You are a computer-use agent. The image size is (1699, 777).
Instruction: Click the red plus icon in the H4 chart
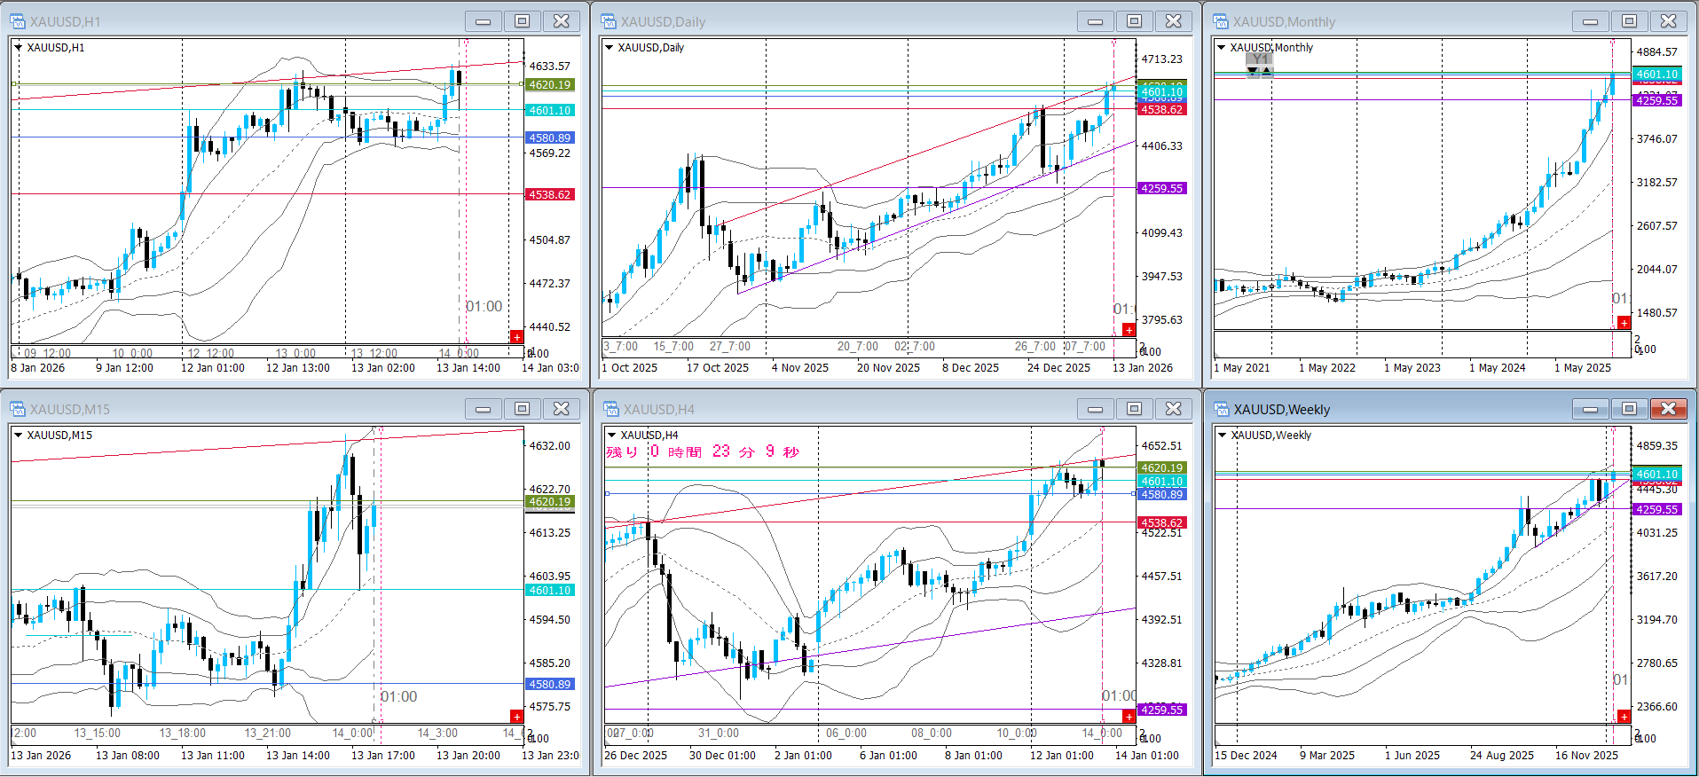[x=1129, y=716]
